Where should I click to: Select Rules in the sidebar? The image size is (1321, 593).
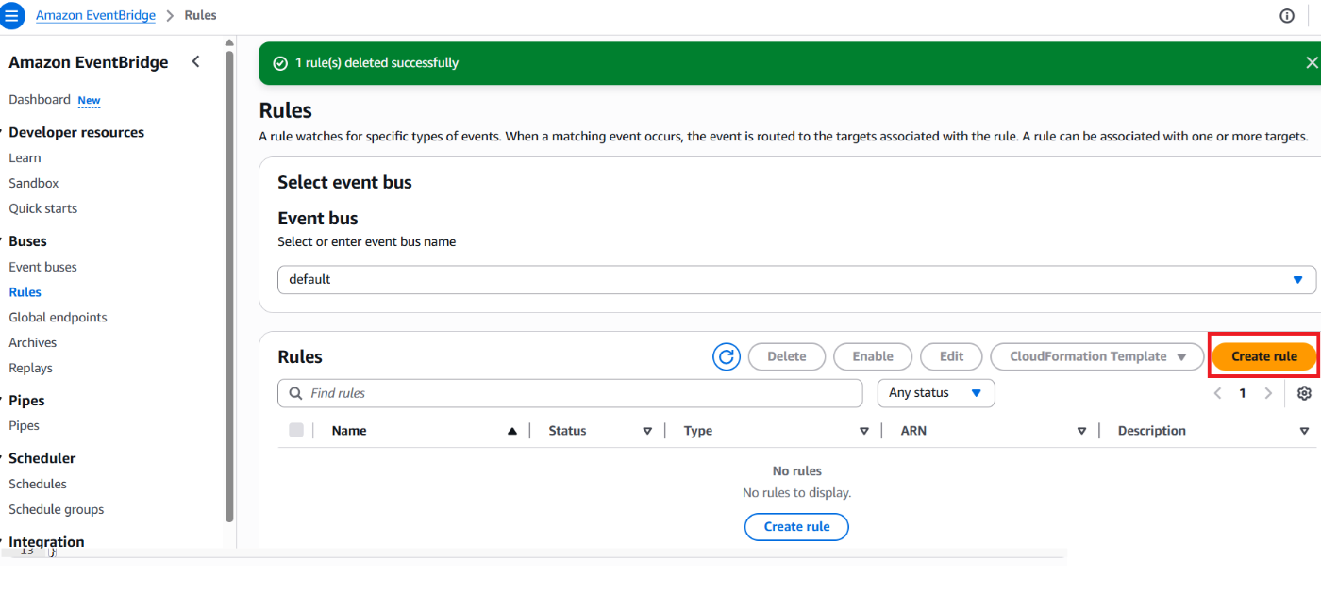(25, 292)
